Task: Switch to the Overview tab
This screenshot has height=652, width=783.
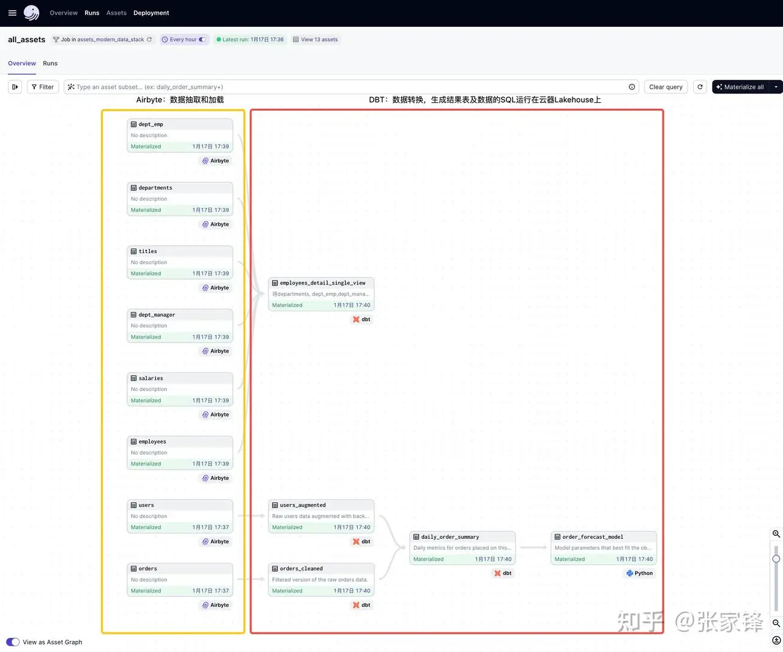Action: [x=22, y=64]
